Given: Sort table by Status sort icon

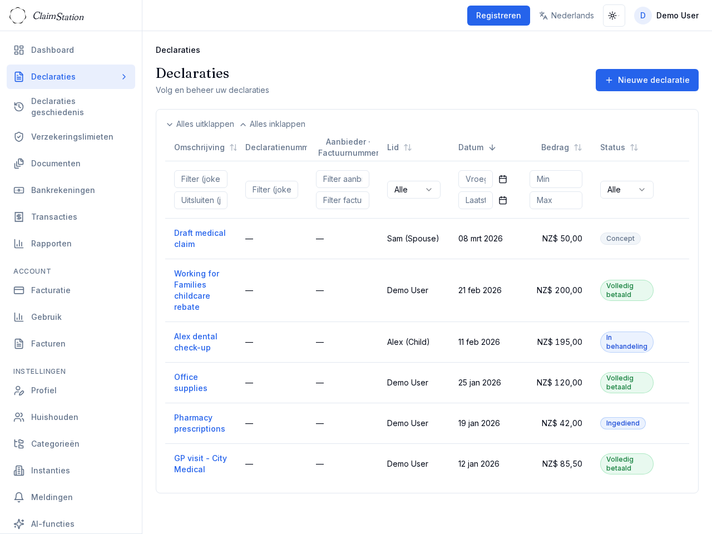Looking at the screenshot, I should [x=634, y=147].
